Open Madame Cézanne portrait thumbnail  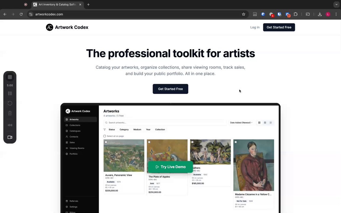pos(253,165)
